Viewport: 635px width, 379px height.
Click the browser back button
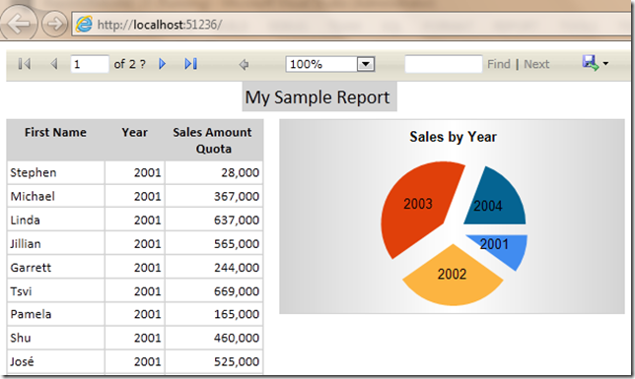(18, 24)
